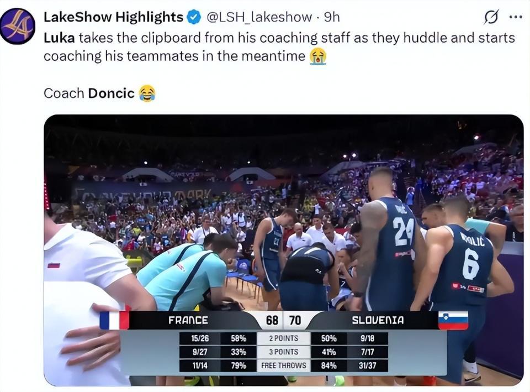Click the 68 70 score display
This screenshot has height=392, width=530.
point(284,320)
